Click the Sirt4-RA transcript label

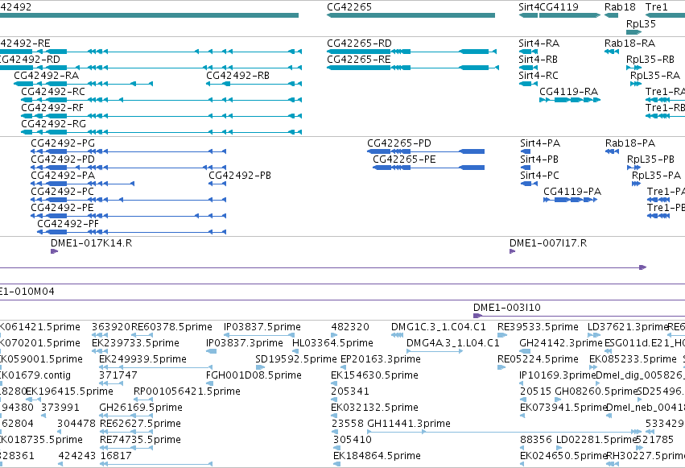[539, 43]
